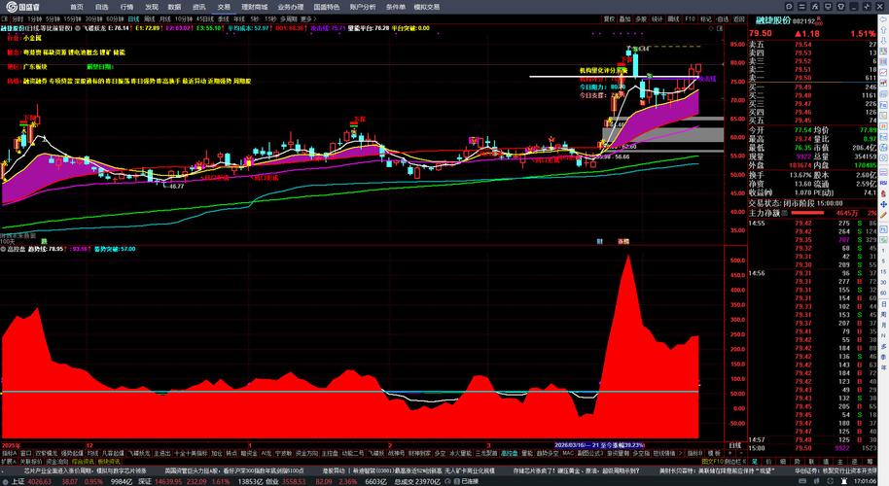Switch chart period to 周线

(x=150, y=18)
